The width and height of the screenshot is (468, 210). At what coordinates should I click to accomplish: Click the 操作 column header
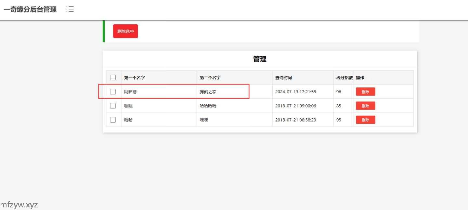coord(360,78)
